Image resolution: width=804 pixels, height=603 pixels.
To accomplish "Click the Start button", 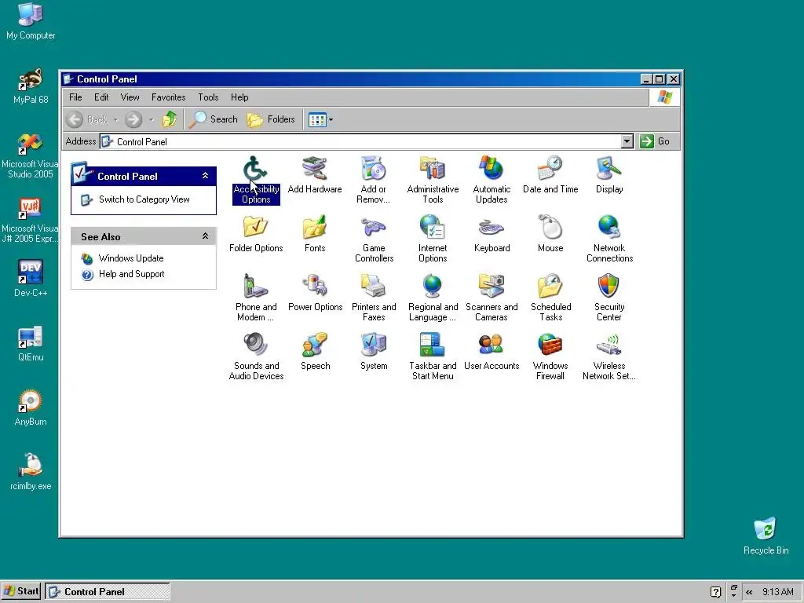I will point(20,591).
